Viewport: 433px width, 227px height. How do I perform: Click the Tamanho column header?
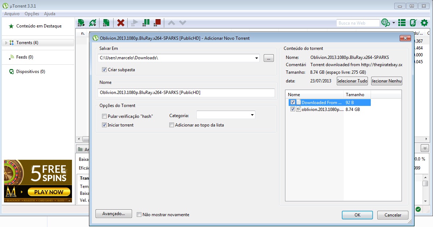point(357,95)
